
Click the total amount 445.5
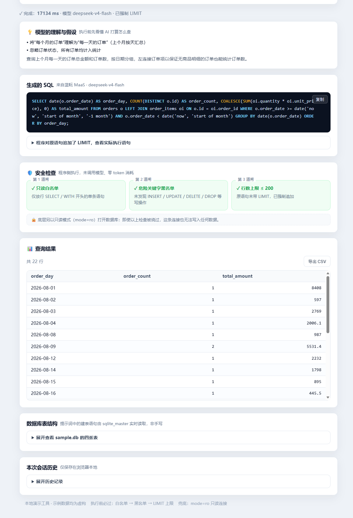315,393
